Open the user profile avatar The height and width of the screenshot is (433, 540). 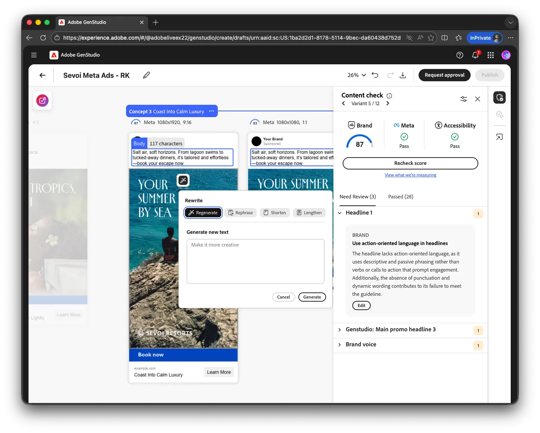(506, 55)
